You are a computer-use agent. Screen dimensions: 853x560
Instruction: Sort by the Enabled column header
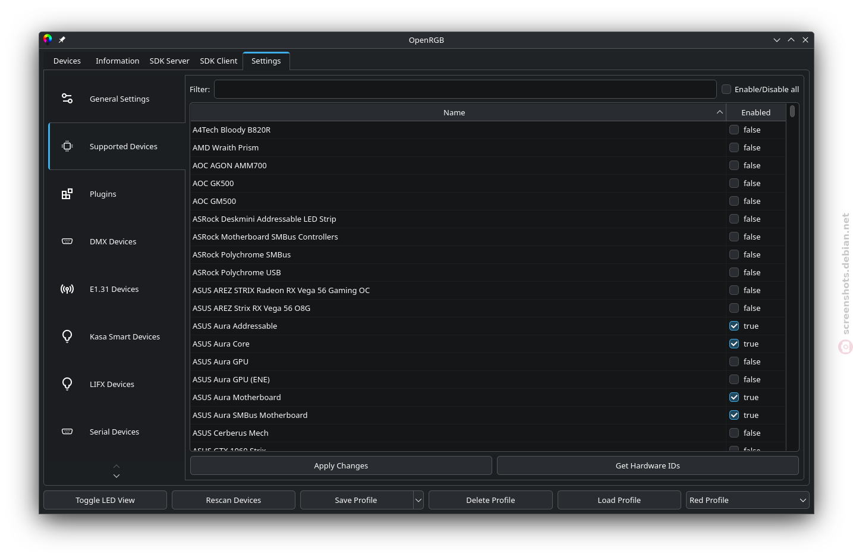tap(756, 112)
